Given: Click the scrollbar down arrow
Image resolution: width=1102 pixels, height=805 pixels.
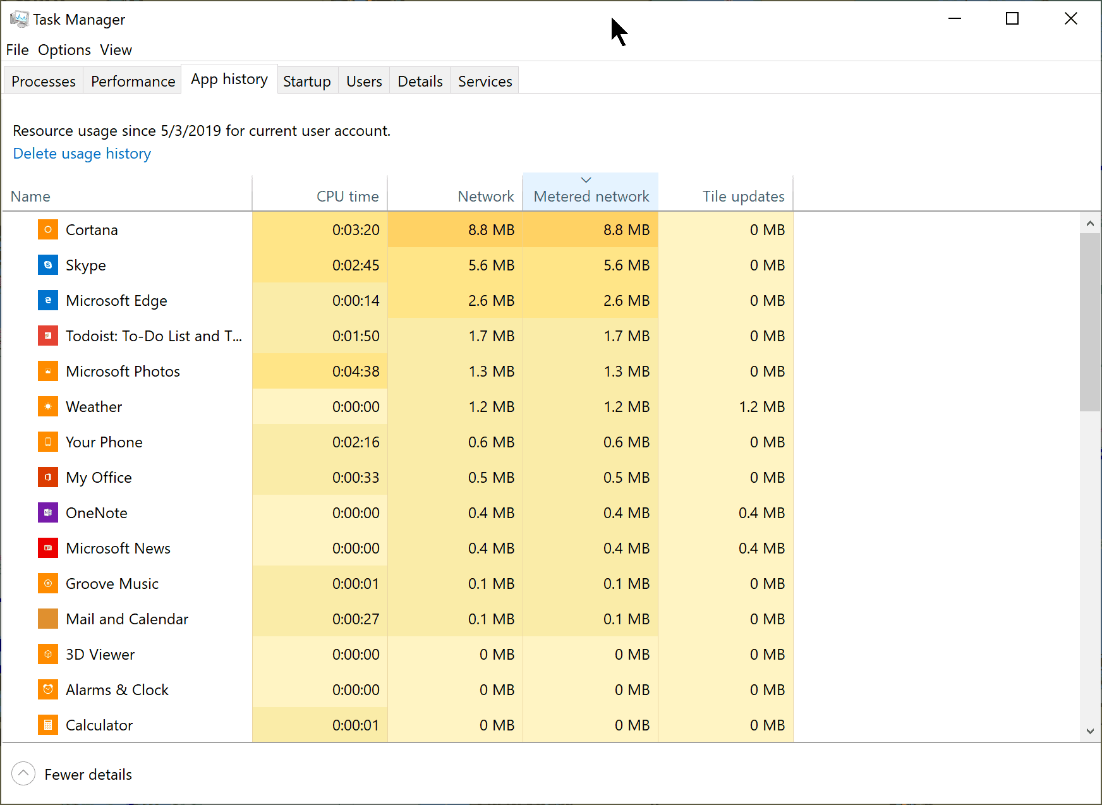Looking at the screenshot, I should pos(1090,731).
